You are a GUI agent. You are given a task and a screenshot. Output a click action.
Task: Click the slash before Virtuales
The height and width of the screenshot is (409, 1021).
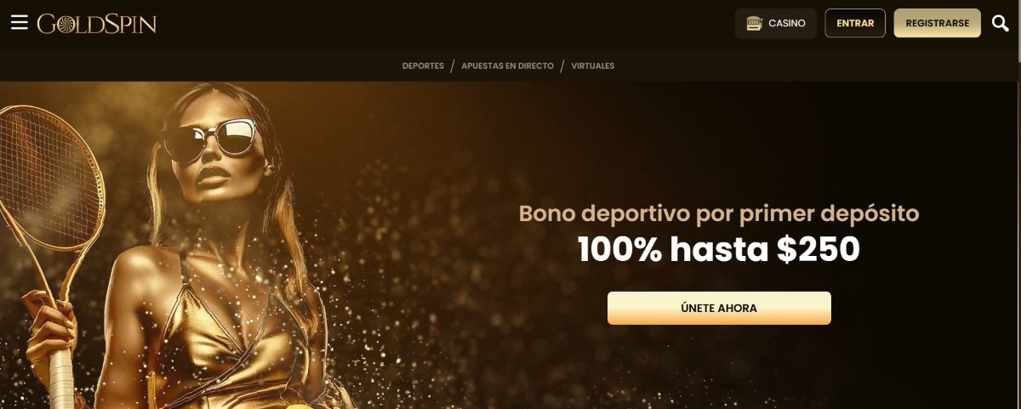click(562, 65)
